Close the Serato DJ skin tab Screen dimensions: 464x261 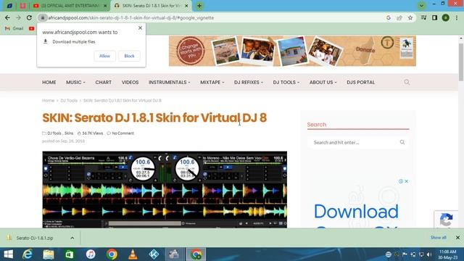186,6
